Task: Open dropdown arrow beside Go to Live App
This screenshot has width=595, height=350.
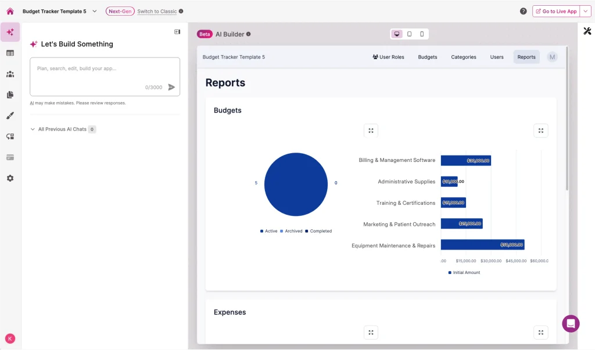Action: point(586,11)
